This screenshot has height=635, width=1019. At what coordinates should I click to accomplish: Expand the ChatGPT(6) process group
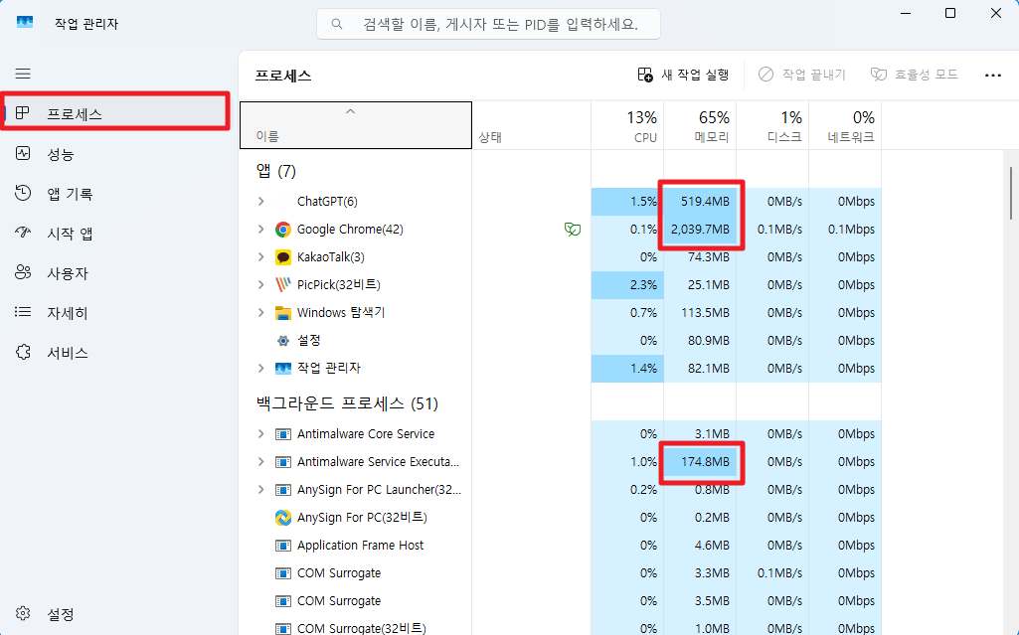click(260, 202)
